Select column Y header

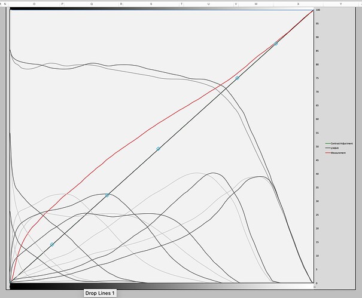(340, 4)
